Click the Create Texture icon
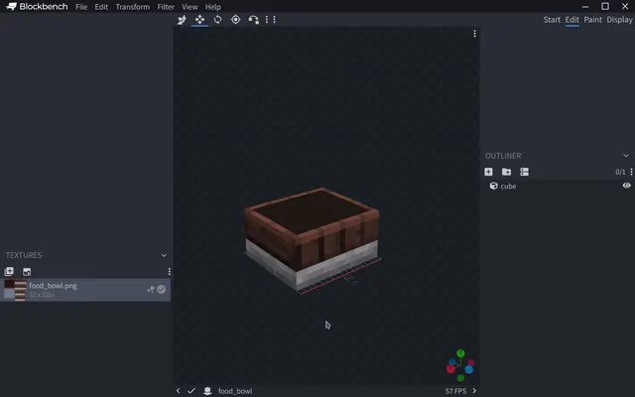Viewport: 635px width, 397px height. tap(27, 271)
